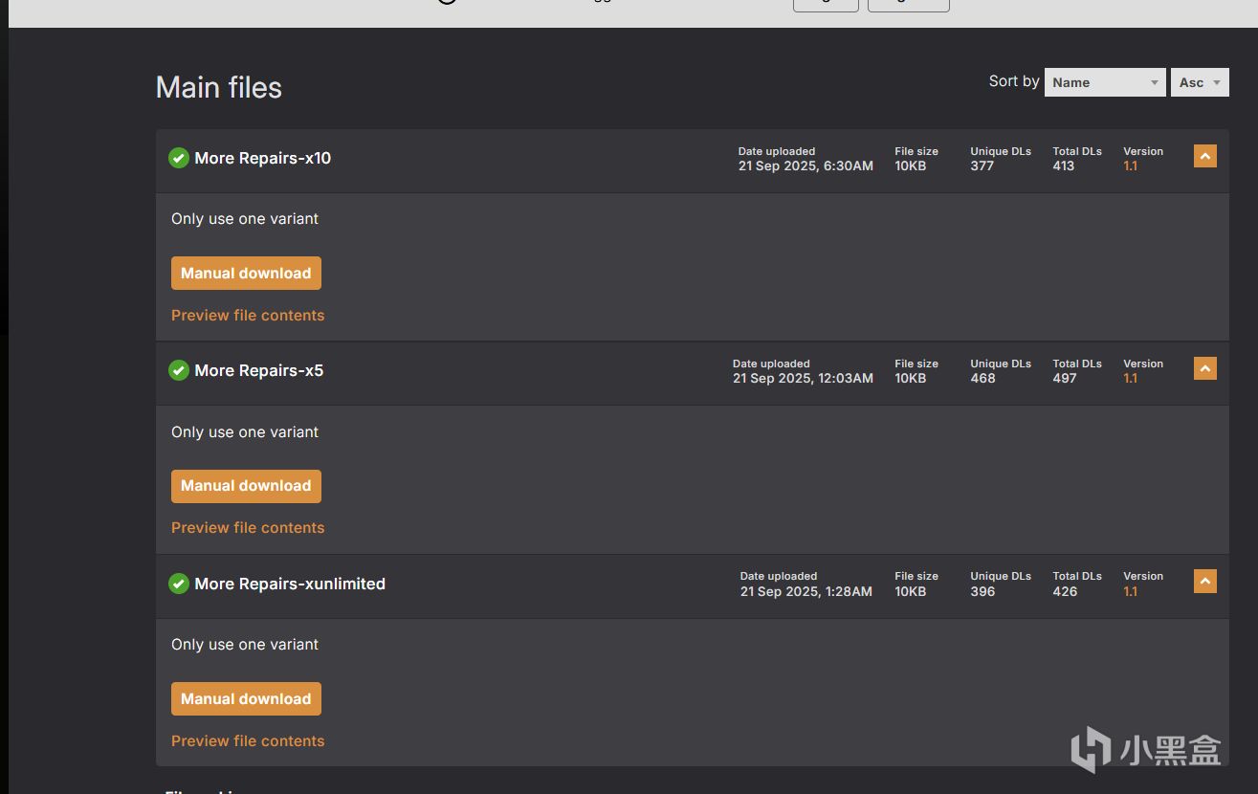Preview file contents of More Repairs-xunlimited

[x=248, y=741]
